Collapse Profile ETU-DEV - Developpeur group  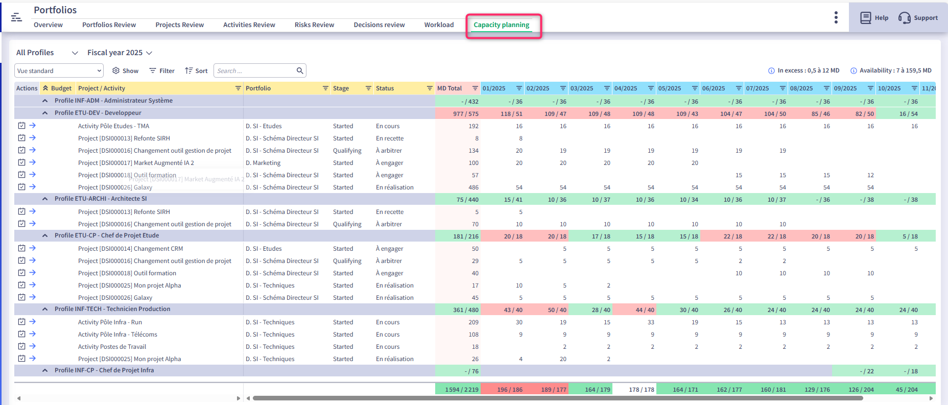click(45, 113)
